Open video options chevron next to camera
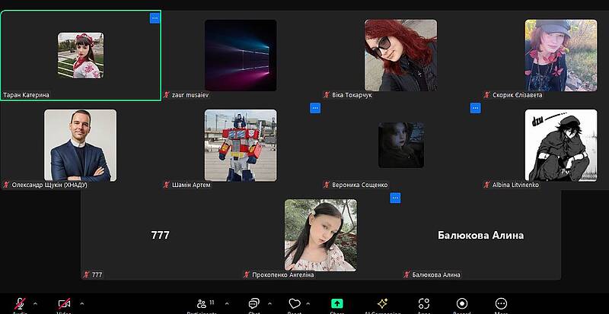This screenshot has height=314, width=609. pyautogui.click(x=82, y=303)
